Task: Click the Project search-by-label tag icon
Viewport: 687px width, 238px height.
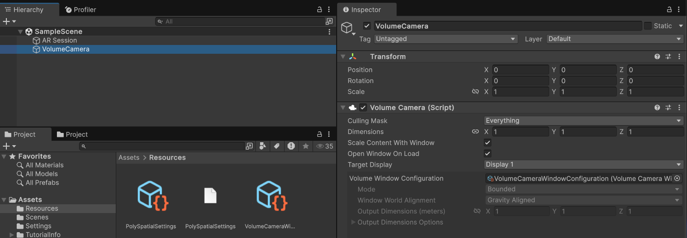Action: 276,146
